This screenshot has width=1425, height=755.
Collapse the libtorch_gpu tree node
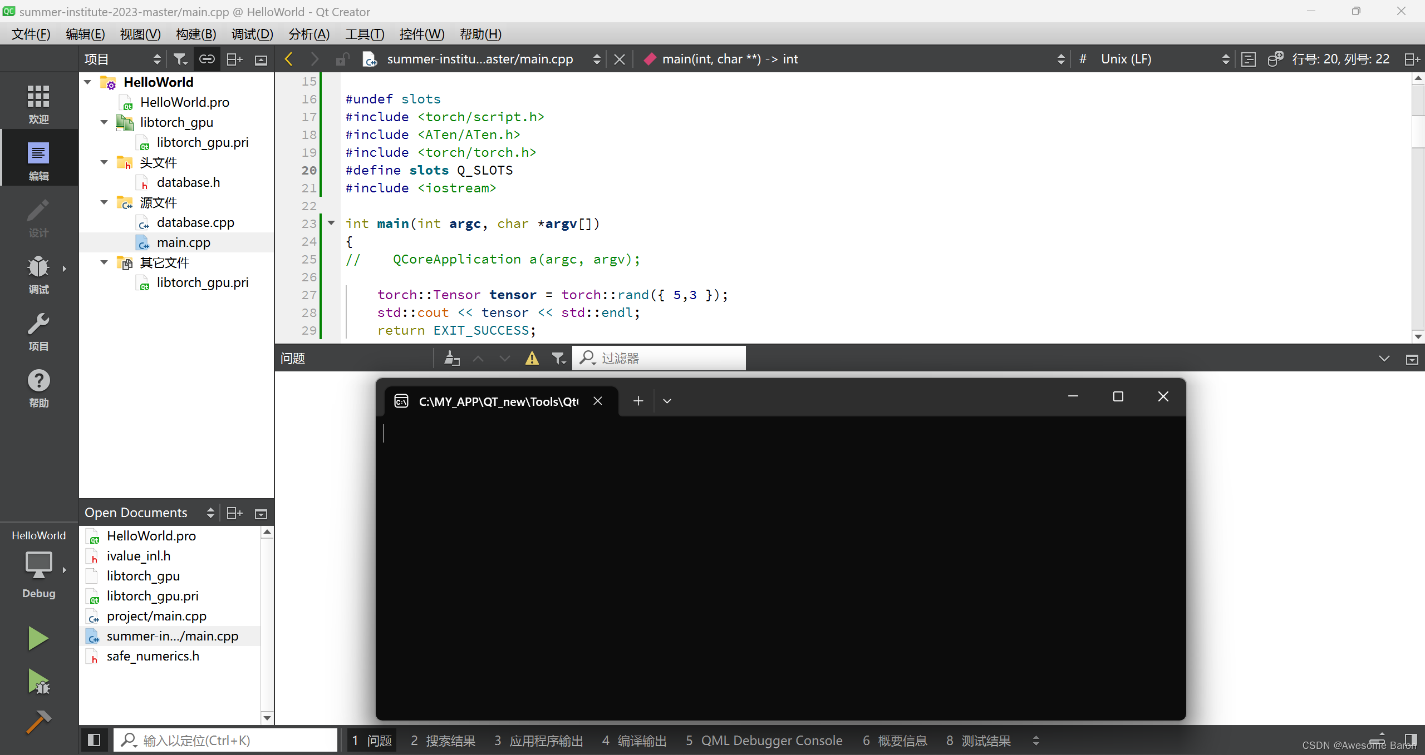pyautogui.click(x=104, y=122)
